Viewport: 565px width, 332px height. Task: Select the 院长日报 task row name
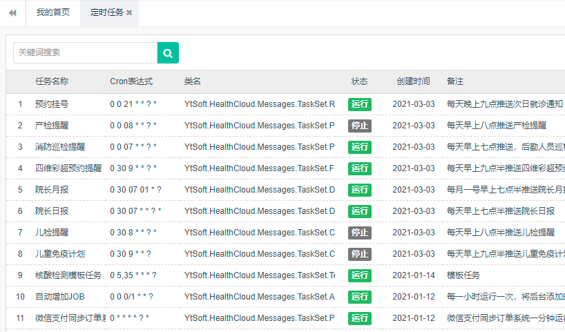coord(52,211)
